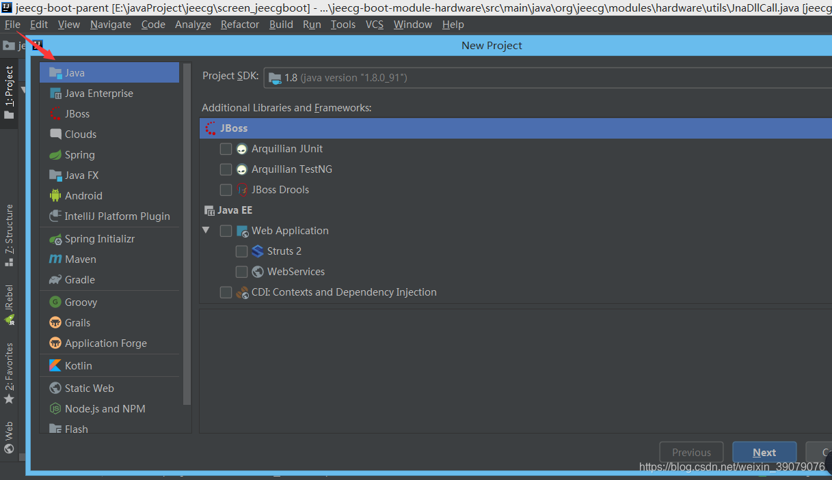Viewport: 832px width, 480px height.
Task: Select the Java FX icon
Action: coord(55,175)
